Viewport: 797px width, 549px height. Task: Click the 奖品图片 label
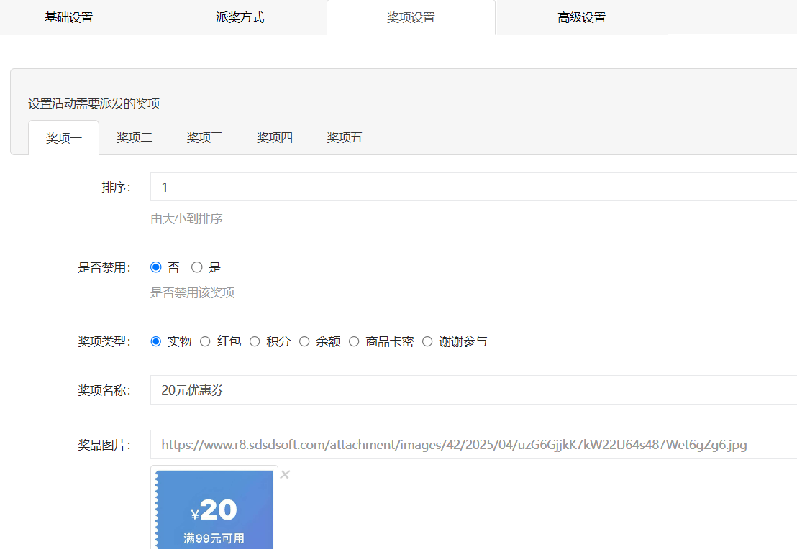tap(104, 445)
